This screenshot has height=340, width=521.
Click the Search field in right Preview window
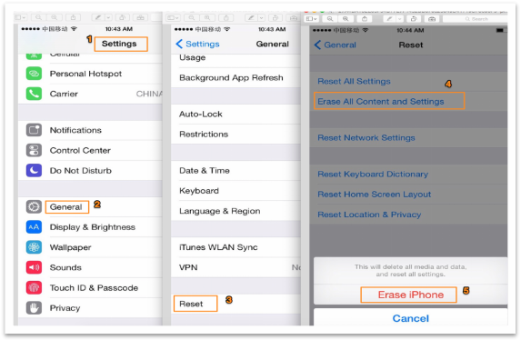pyautogui.click(x=476, y=19)
